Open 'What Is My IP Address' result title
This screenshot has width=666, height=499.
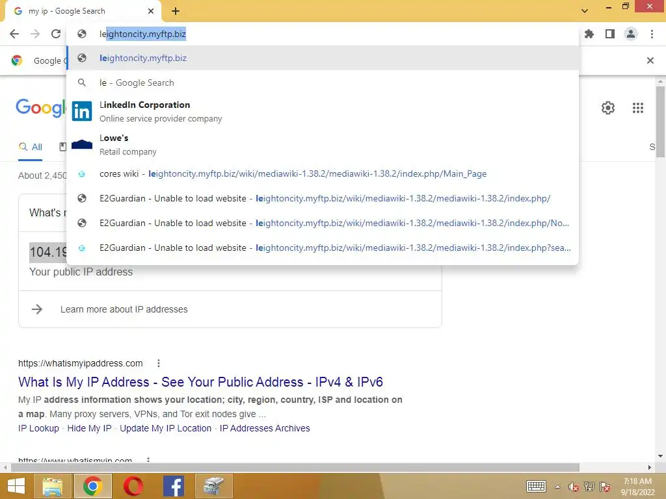[200, 382]
